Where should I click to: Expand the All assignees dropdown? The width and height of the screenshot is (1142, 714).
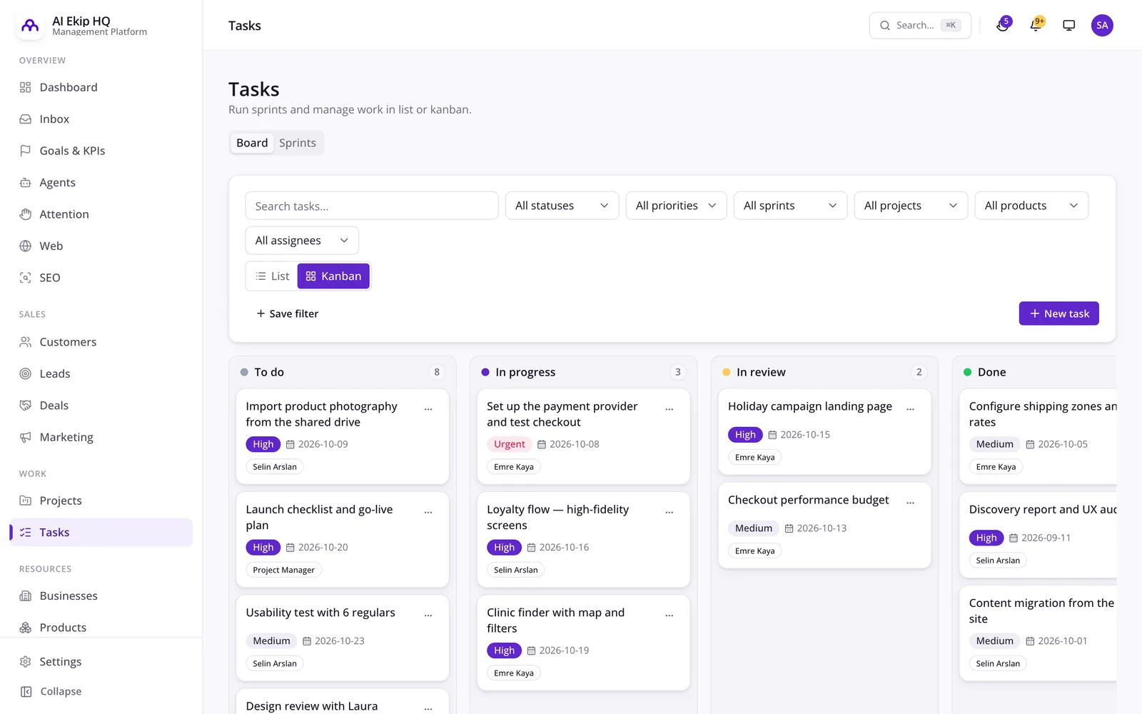pos(302,241)
